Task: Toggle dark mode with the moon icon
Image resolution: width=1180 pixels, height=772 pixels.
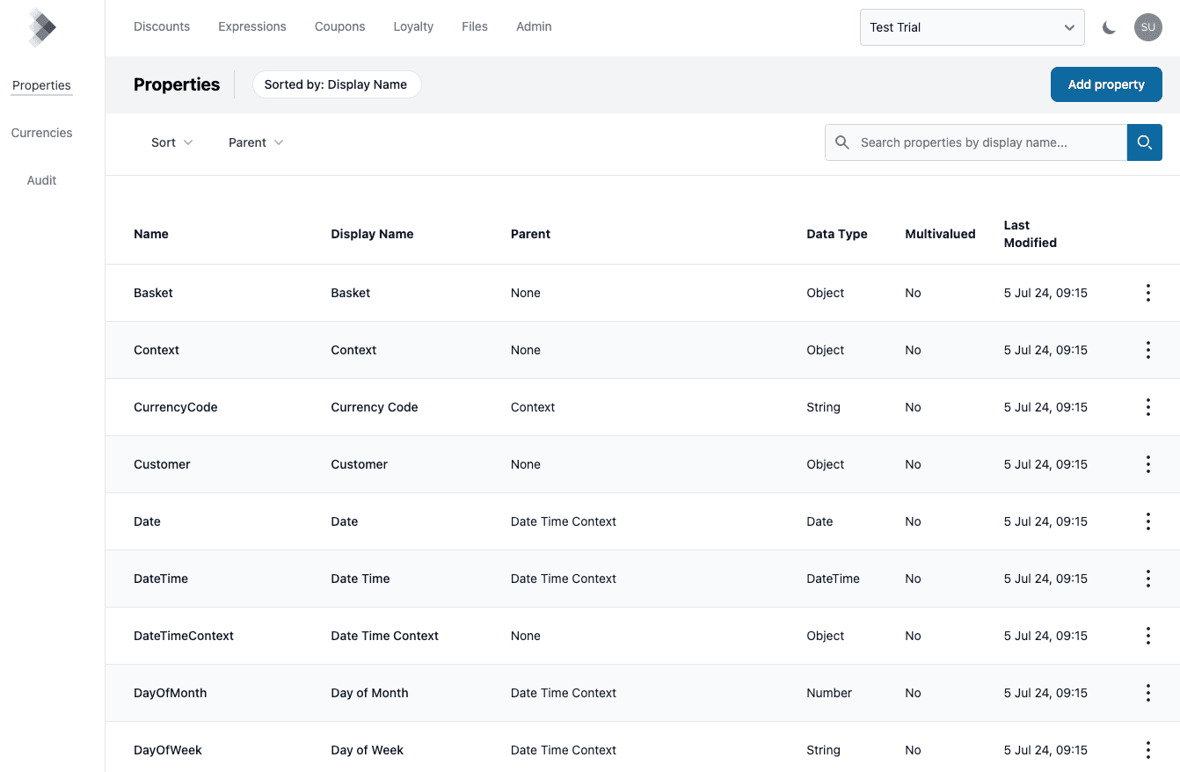Action: click(x=1109, y=27)
